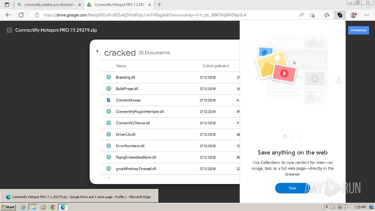This screenshot has width=375, height=211.
Task: Open Action Center flag tray icon
Action: point(347,207)
